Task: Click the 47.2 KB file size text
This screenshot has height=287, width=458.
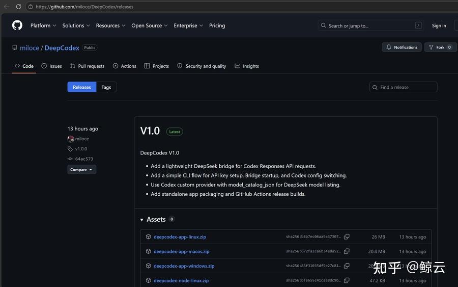Action: coord(378,280)
